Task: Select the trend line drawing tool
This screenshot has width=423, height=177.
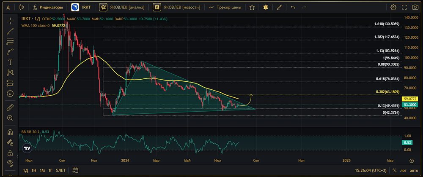Action: coord(10,31)
